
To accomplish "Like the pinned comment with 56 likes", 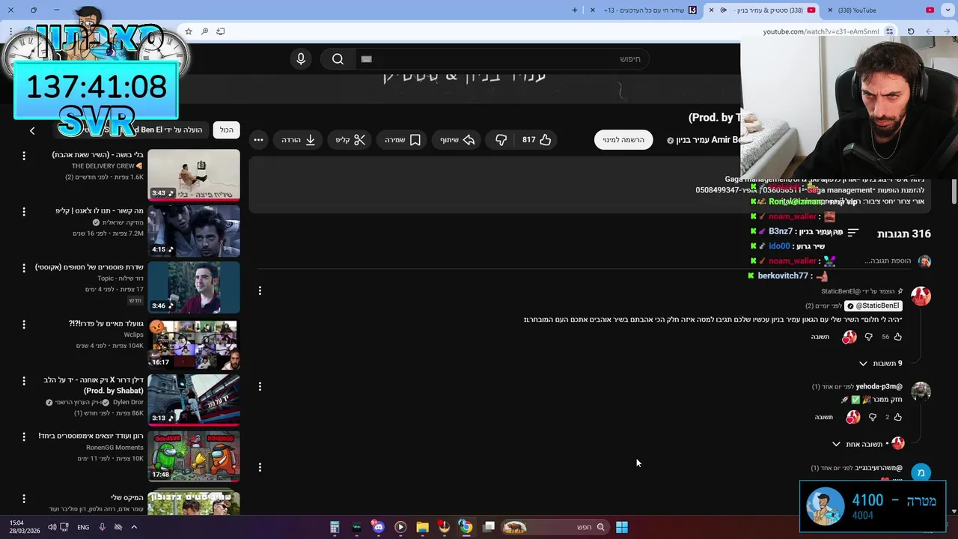I will [897, 337].
